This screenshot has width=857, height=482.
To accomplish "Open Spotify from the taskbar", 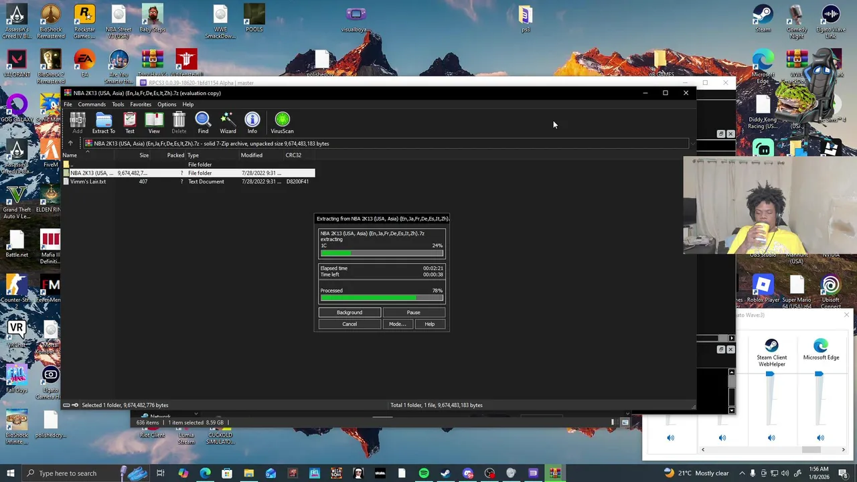I will 424,473.
